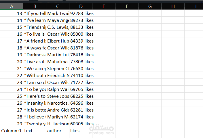203x138 pixels.
Task: Click quote cell starting "Friendshi
Action: pos(35,27)
